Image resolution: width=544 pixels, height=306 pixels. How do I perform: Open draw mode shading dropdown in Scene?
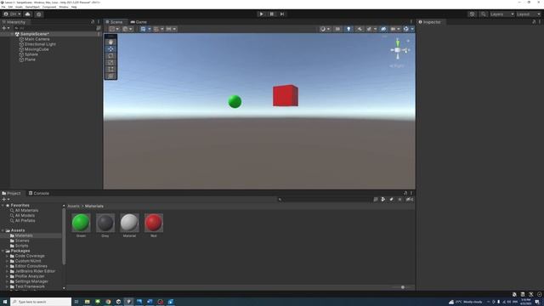[x=325, y=29]
